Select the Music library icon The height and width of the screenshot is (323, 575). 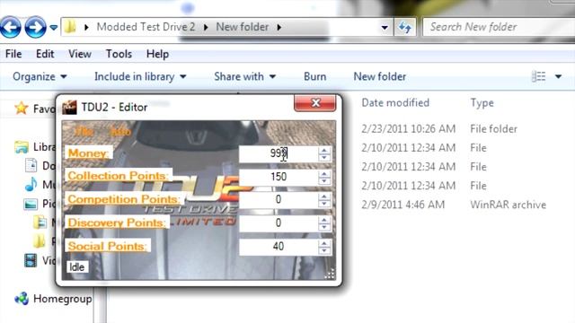pyautogui.click(x=31, y=184)
